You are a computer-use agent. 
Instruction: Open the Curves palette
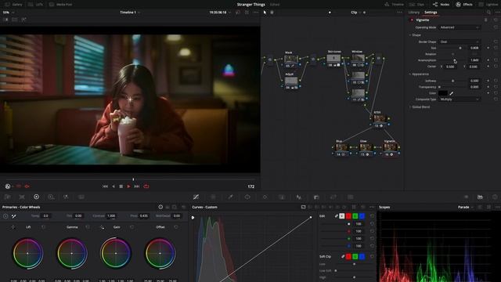click(x=196, y=197)
